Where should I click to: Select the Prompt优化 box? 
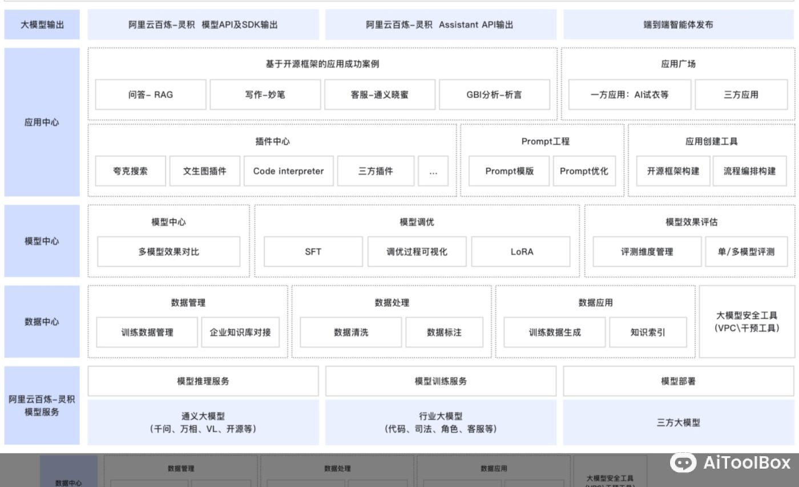[x=584, y=171]
